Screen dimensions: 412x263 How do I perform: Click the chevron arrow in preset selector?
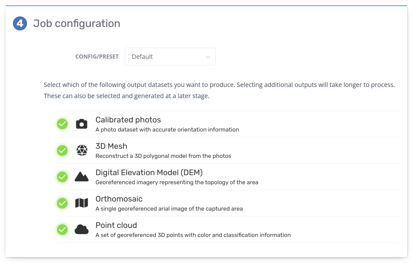tap(208, 57)
